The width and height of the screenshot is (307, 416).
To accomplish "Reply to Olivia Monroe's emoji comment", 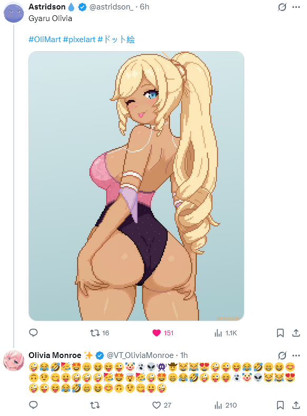I will pos(33,405).
